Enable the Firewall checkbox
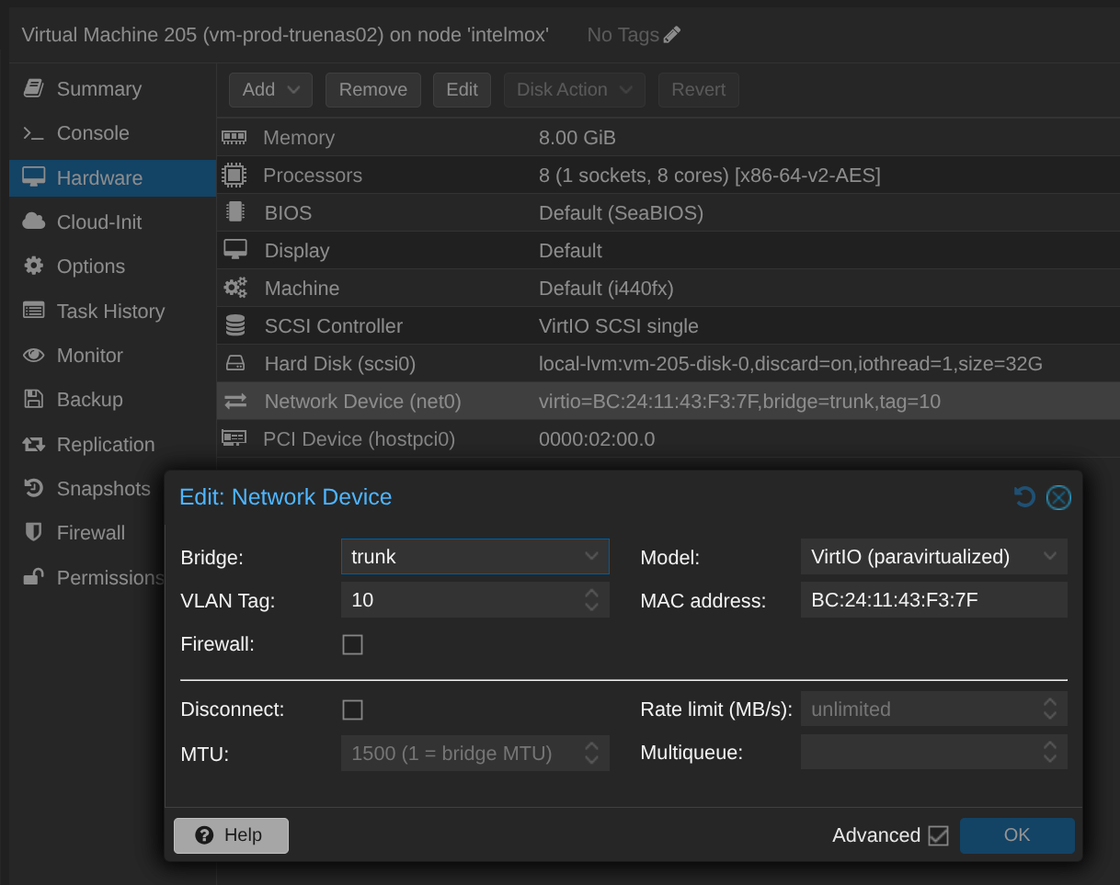1120x885 pixels. pos(352,644)
